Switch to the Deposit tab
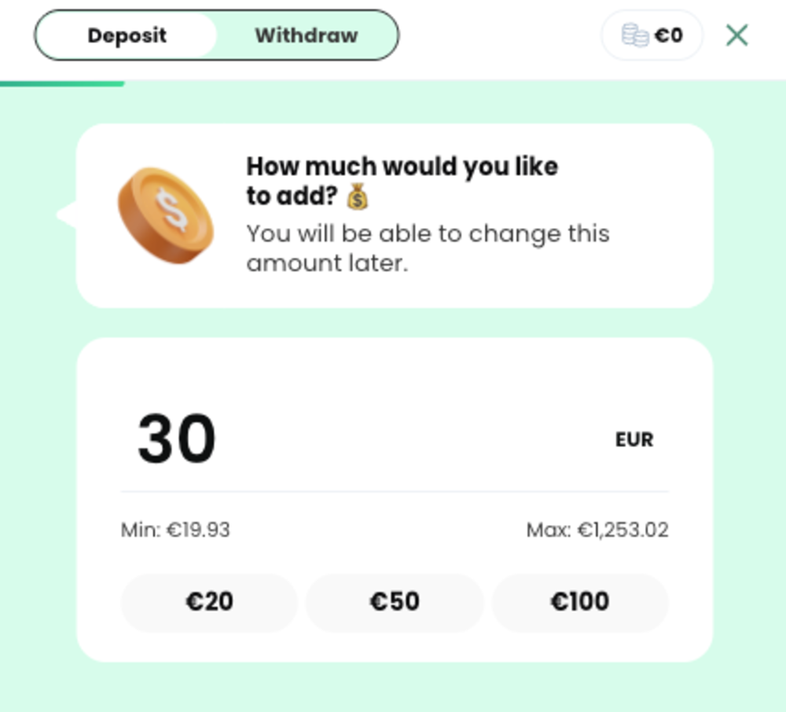This screenshot has width=786, height=712. [x=127, y=35]
